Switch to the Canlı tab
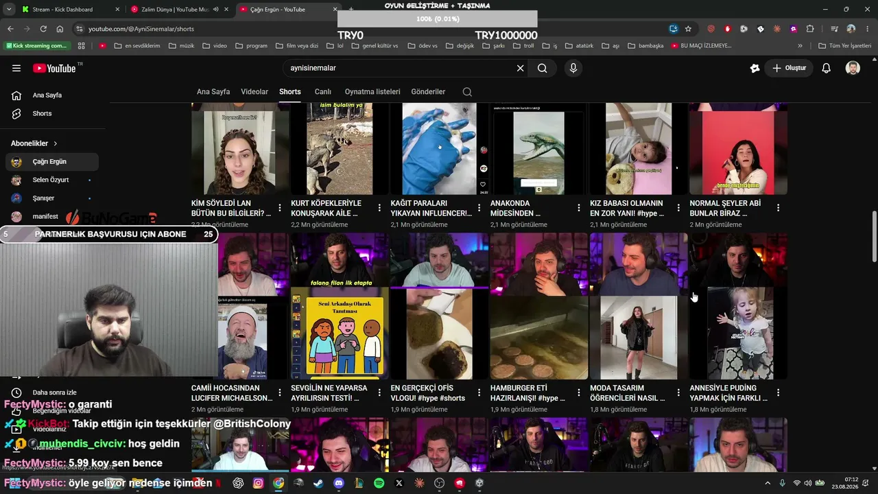This screenshot has width=878, height=494. click(x=323, y=92)
